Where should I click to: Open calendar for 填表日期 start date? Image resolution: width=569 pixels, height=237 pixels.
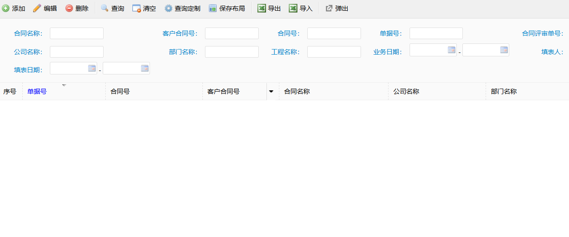(92, 68)
